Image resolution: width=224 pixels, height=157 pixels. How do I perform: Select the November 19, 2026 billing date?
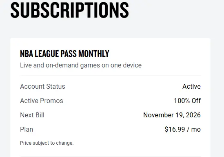coord(172,115)
